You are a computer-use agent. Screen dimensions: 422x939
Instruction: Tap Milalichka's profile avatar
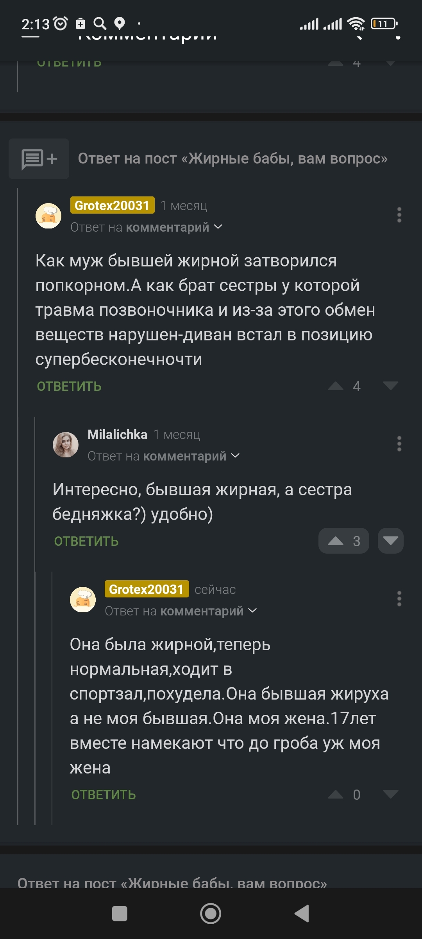click(66, 445)
